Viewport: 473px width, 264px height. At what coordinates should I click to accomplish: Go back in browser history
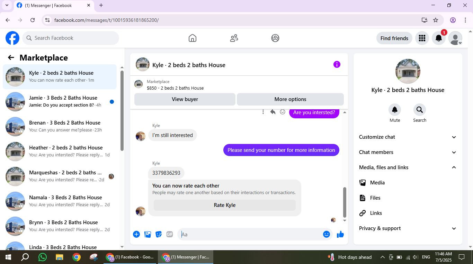click(8, 20)
